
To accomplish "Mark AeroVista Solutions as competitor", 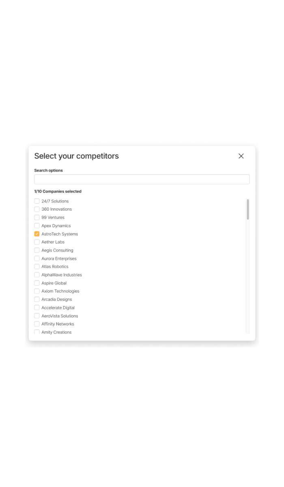I will tap(37, 316).
